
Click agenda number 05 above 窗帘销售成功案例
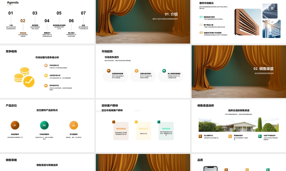tap(59, 13)
